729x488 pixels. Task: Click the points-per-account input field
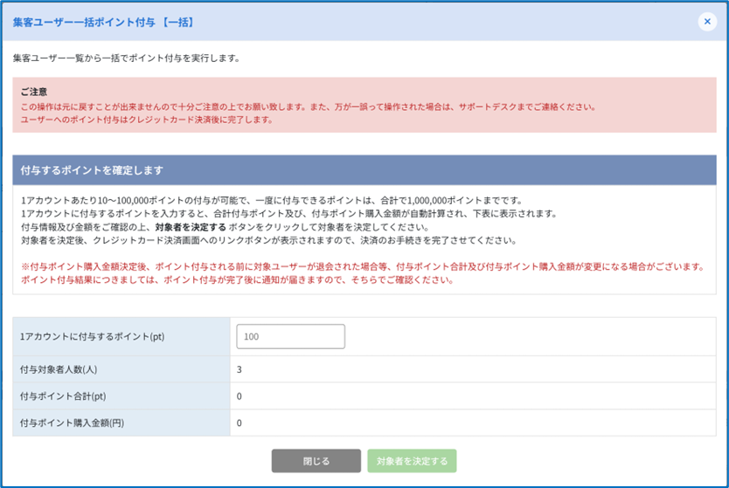[290, 336]
